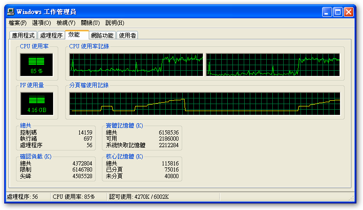Click status bar text 處理程序: 56
This screenshot has width=363, height=210.
click(x=23, y=197)
